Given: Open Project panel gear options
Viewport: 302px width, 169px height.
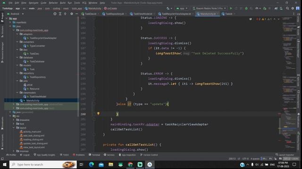Looking at the screenshot, I should [72, 14].
